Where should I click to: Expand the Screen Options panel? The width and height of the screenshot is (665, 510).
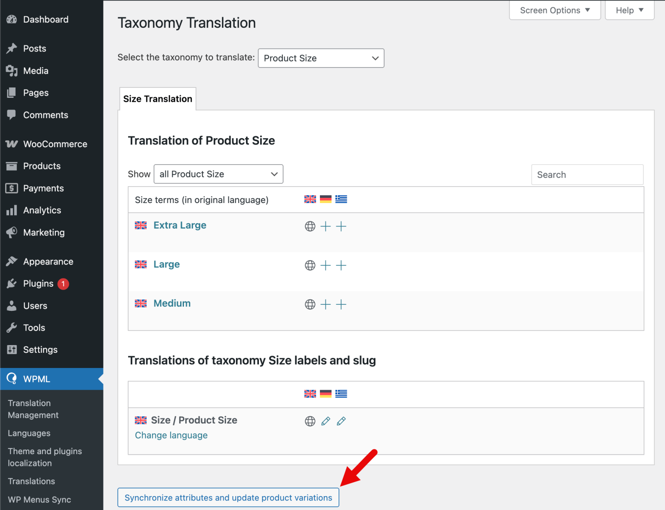(x=555, y=10)
